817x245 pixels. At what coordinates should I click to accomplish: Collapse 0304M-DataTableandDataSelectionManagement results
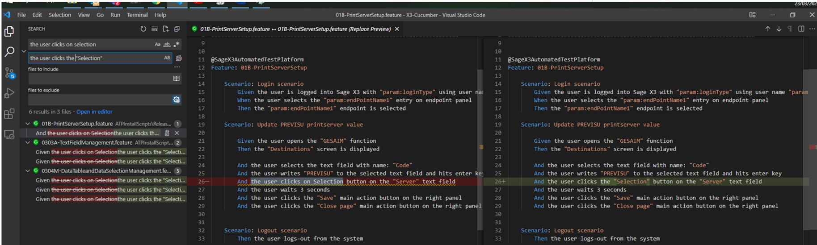pyautogui.click(x=28, y=171)
